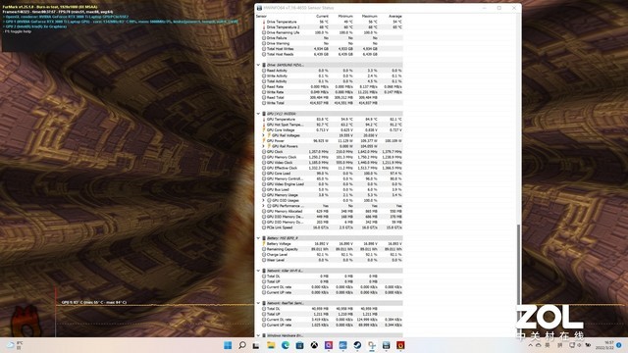
Task: Click the circle icon beside Charge Level
Action: (264, 255)
